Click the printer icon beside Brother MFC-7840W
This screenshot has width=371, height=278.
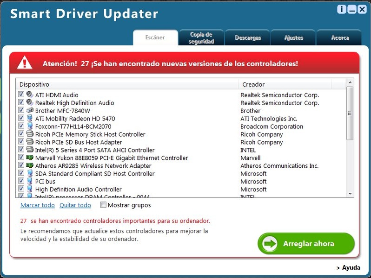pos(30,110)
